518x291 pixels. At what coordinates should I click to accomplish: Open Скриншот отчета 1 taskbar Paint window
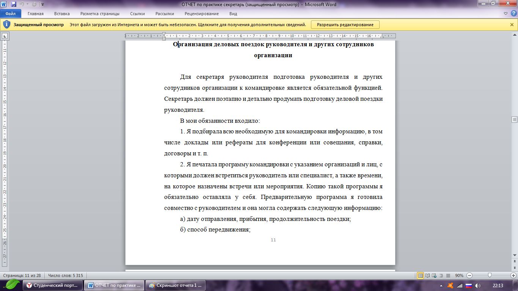[176, 285]
